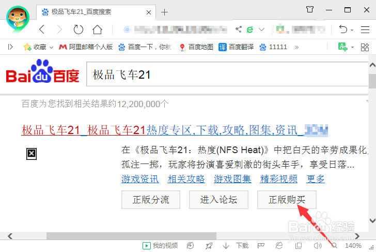Open the skin (shirt) icon in title bar
This screenshot has height=252, width=376.
(x=310, y=9)
